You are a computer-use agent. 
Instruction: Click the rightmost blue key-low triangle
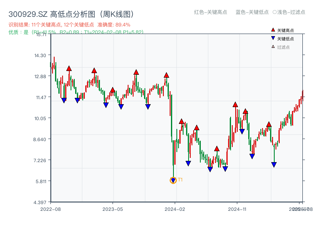click(274, 165)
